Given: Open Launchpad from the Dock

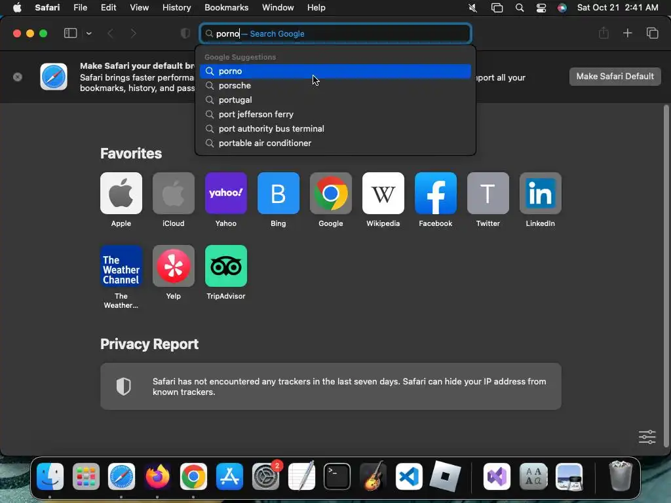Looking at the screenshot, I should coord(86,476).
